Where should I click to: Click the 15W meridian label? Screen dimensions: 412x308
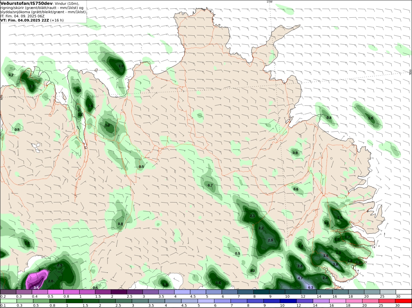(269, 2)
